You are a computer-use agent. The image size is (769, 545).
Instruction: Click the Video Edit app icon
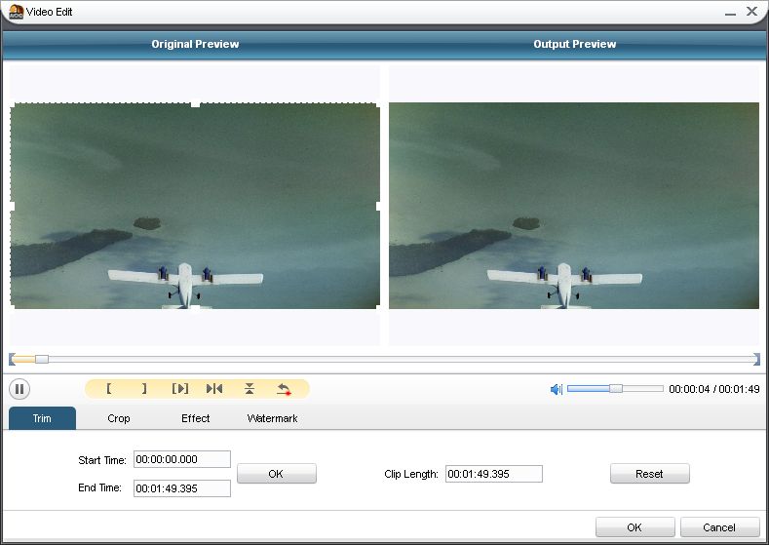(x=17, y=12)
